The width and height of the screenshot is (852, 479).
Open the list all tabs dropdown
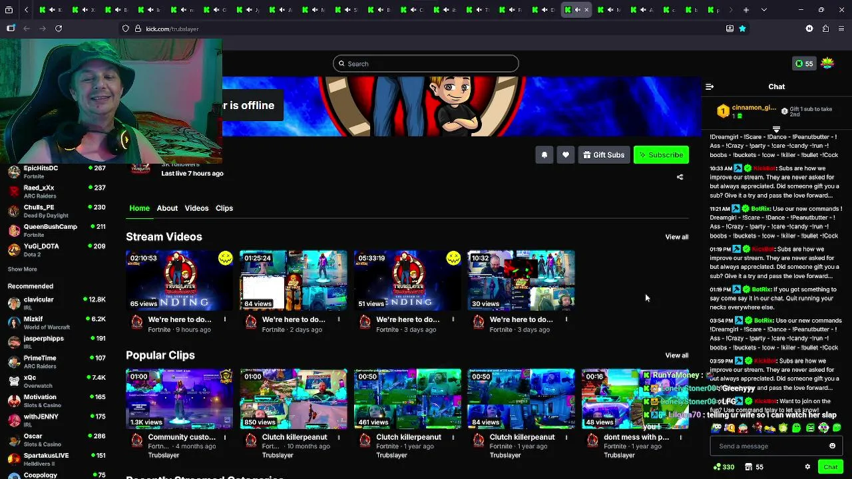tap(763, 10)
